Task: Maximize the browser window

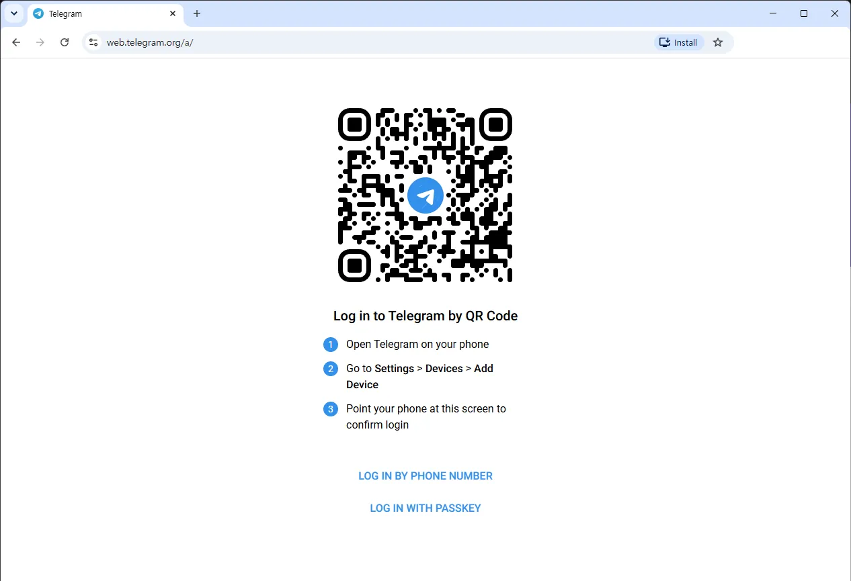Action: [804, 13]
